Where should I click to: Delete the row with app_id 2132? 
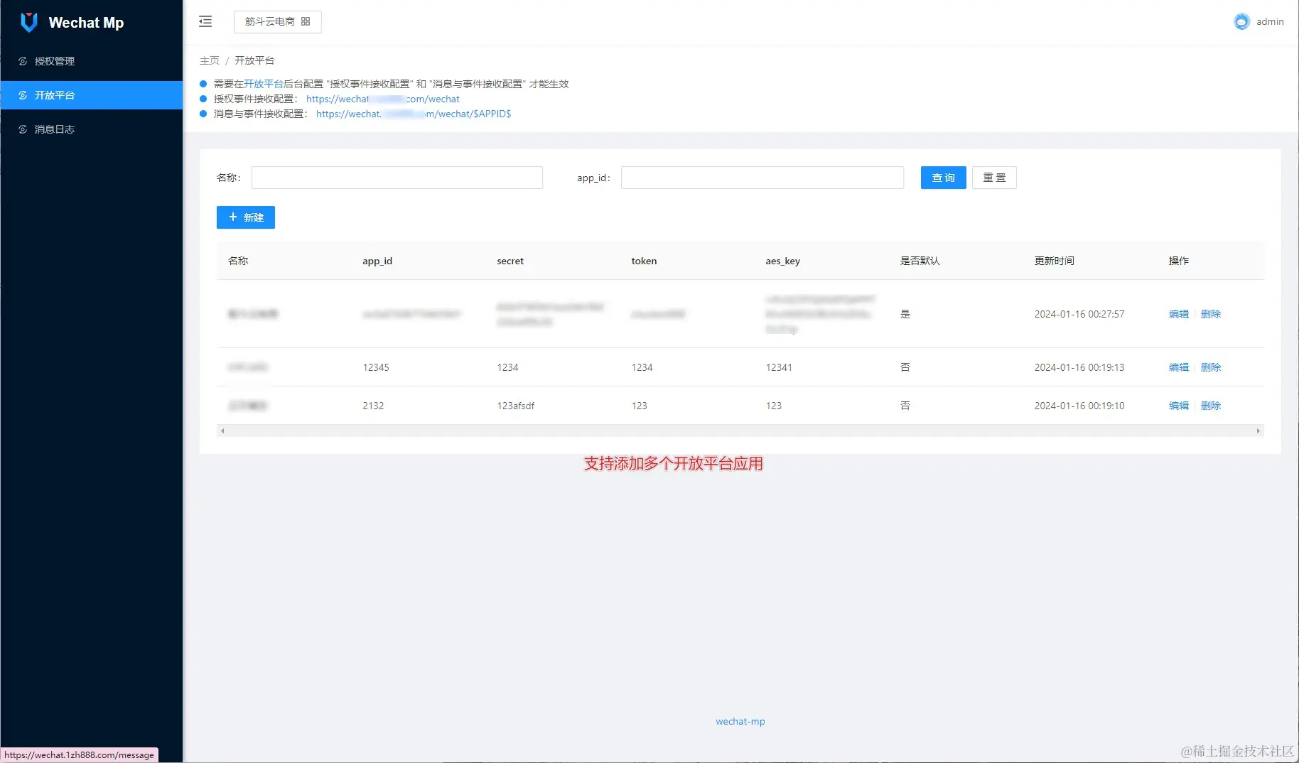click(x=1211, y=406)
